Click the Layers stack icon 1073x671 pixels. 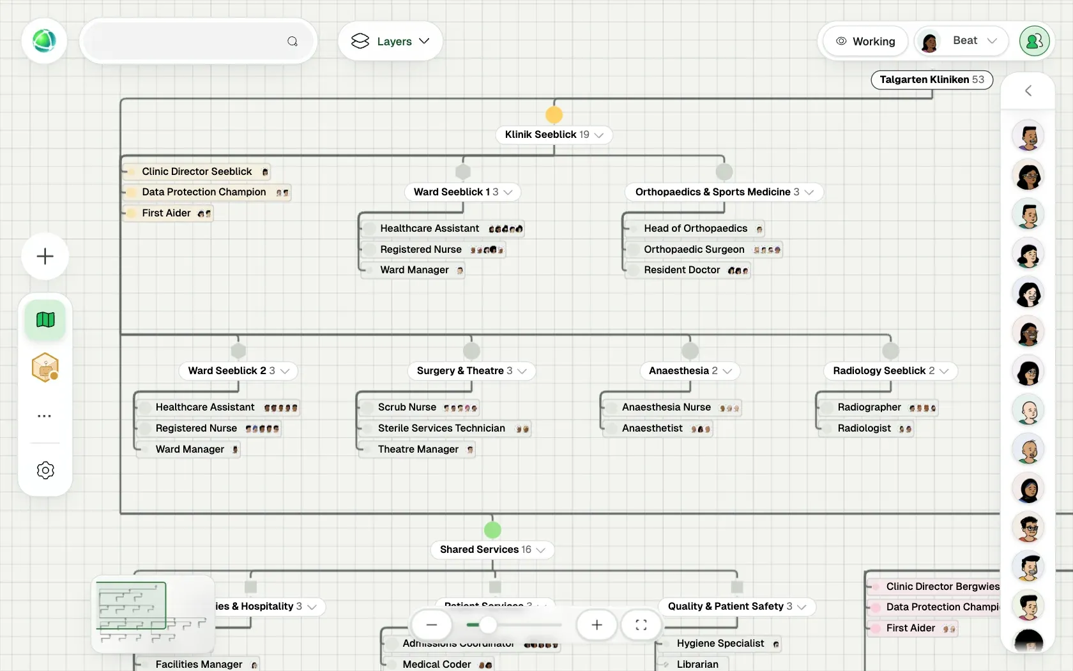pyautogui.click(x=360, y=41)
